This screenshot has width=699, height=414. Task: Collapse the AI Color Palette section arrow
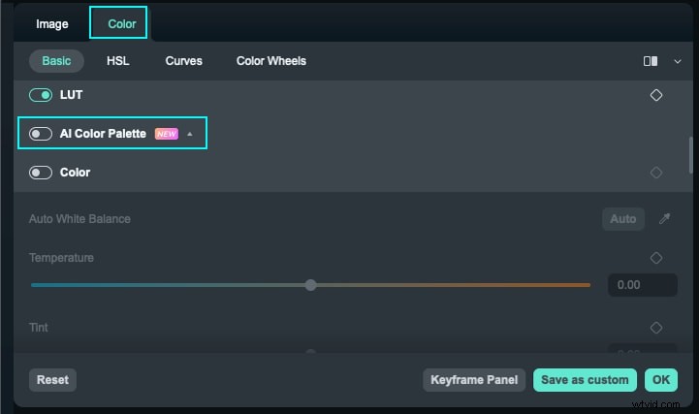[190, 134]
